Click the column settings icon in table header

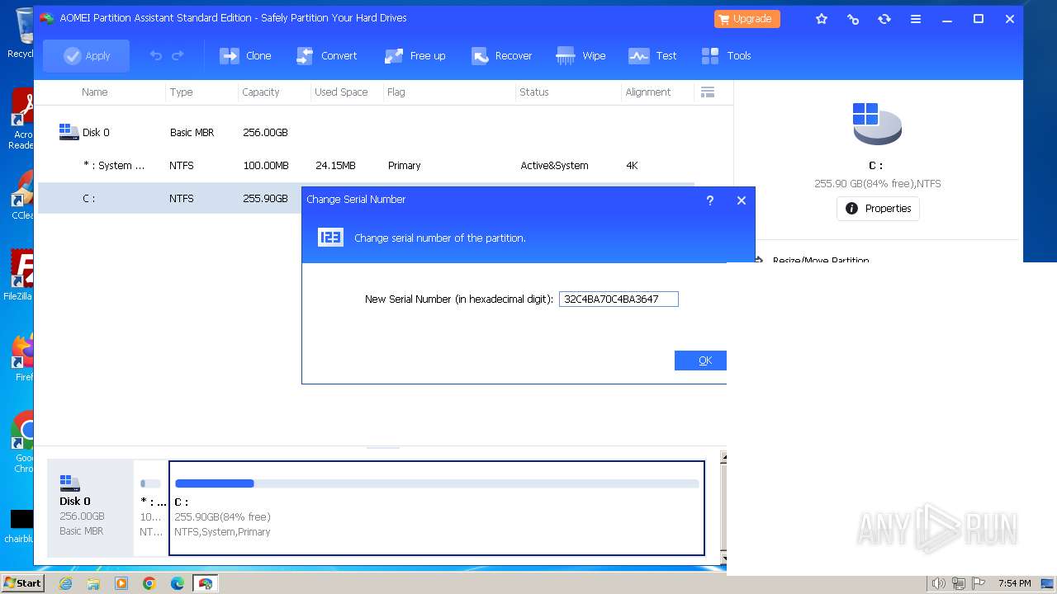point(707,92)
